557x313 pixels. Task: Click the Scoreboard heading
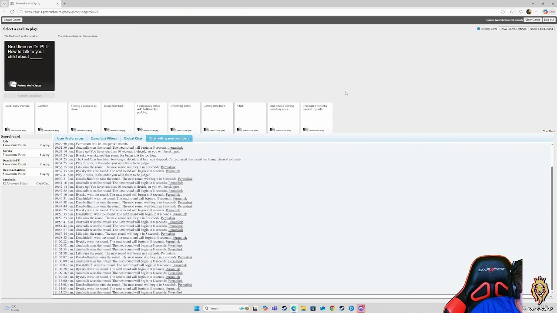[x=10, y=137]
